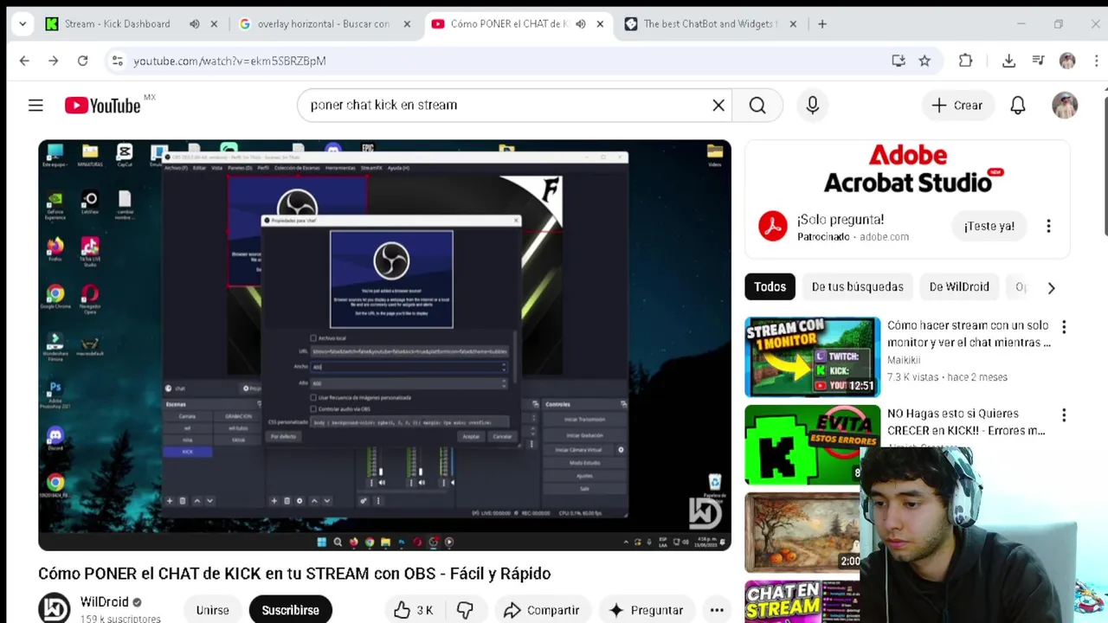Show more filter chips with right chevron
Screen dimensions: 1108x623
click(1051, 287)
